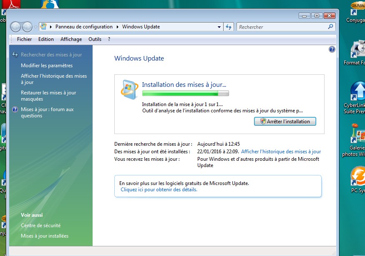
Task: Click text Installation de la mise à jour 1 sur 1...
Action: pos(182,104)
